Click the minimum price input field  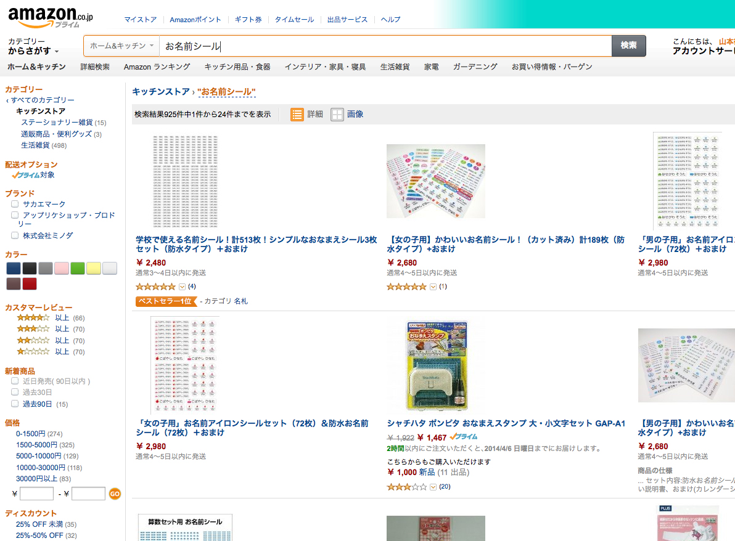[37, 494]
